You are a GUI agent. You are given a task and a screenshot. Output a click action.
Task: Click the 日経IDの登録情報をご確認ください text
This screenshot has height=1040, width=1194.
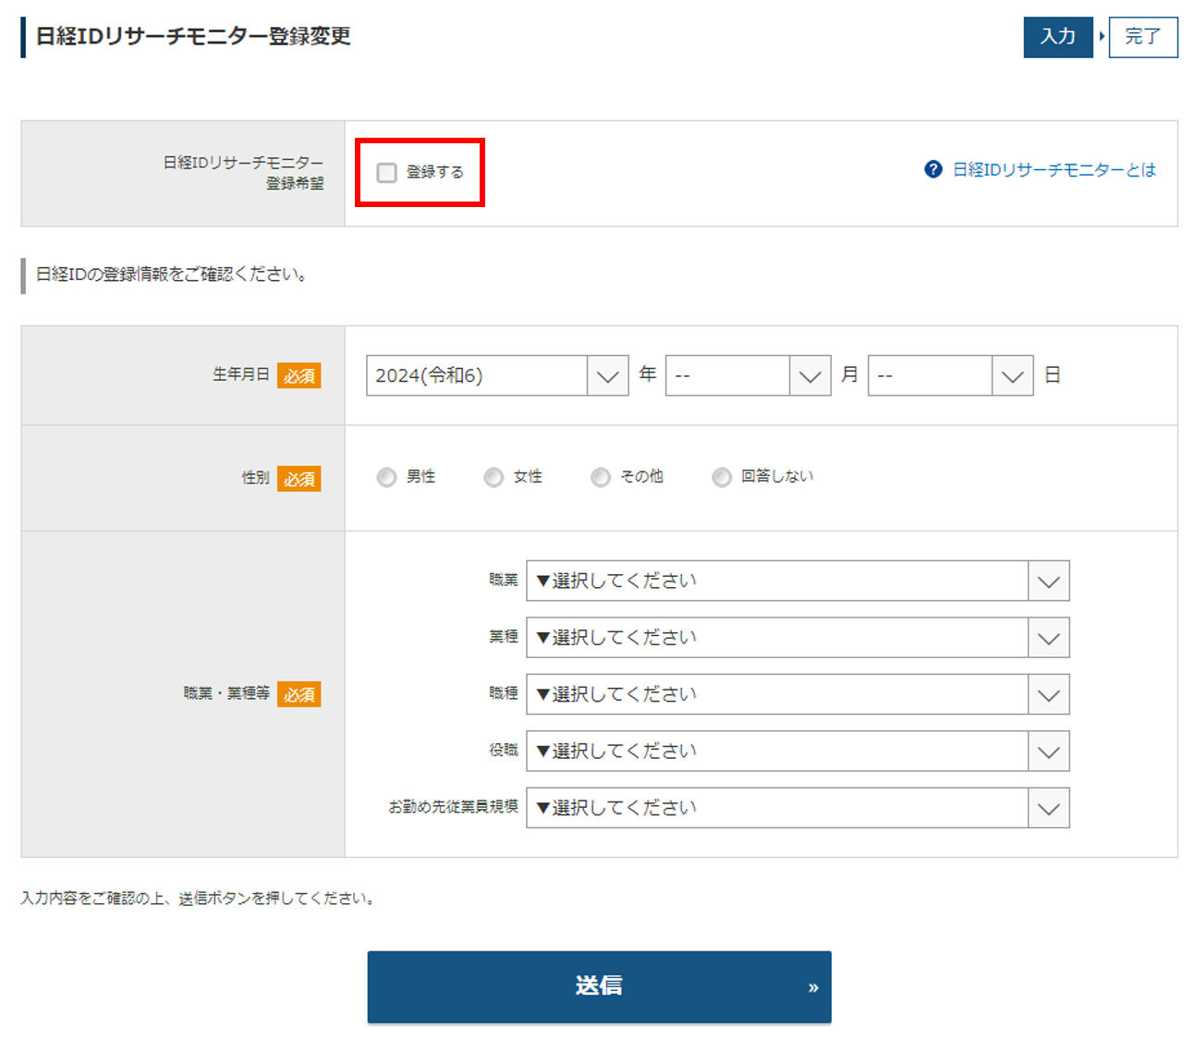[x=172, y=275]
